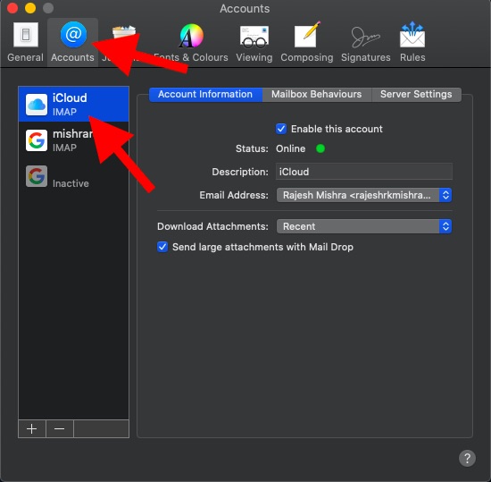Open the Download Attachments dropdown
This screenshot has height=482, width=491.
pos(364,226)
